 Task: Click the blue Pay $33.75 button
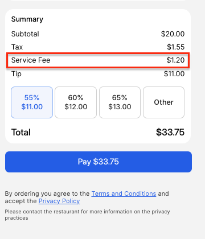99,162
